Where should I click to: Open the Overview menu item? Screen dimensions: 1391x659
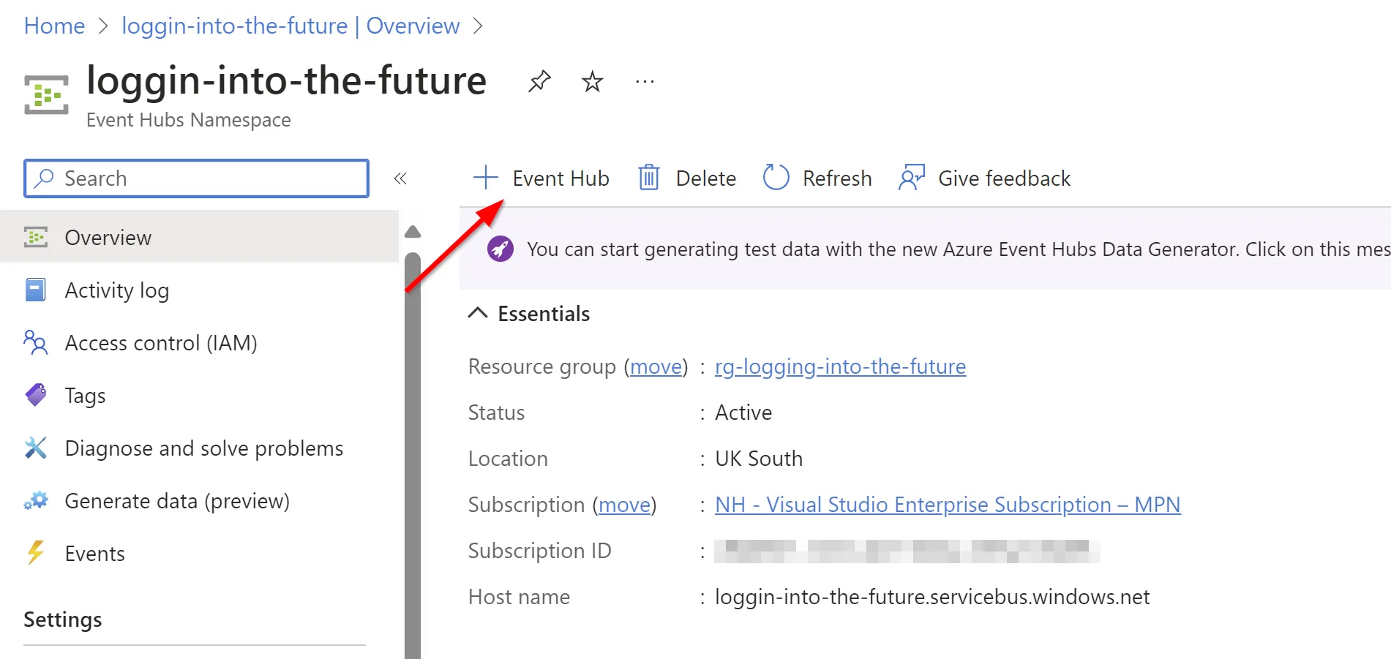[199, 237]
